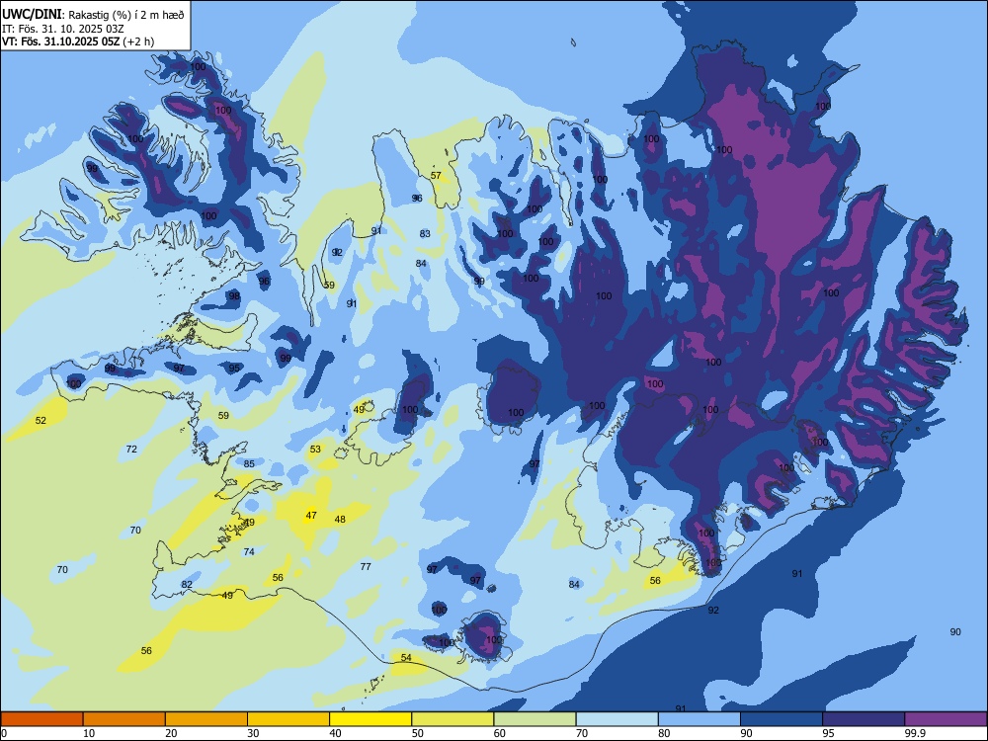Screen dimensions: 988x741
Task: Click the 10–20 orange legend swatch
Action: tap(124, 719)
